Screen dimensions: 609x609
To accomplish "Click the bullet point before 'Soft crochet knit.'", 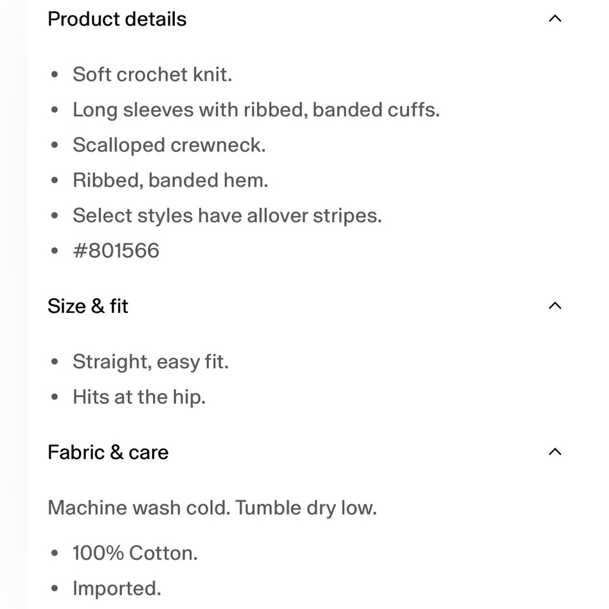I will (55, 74).
